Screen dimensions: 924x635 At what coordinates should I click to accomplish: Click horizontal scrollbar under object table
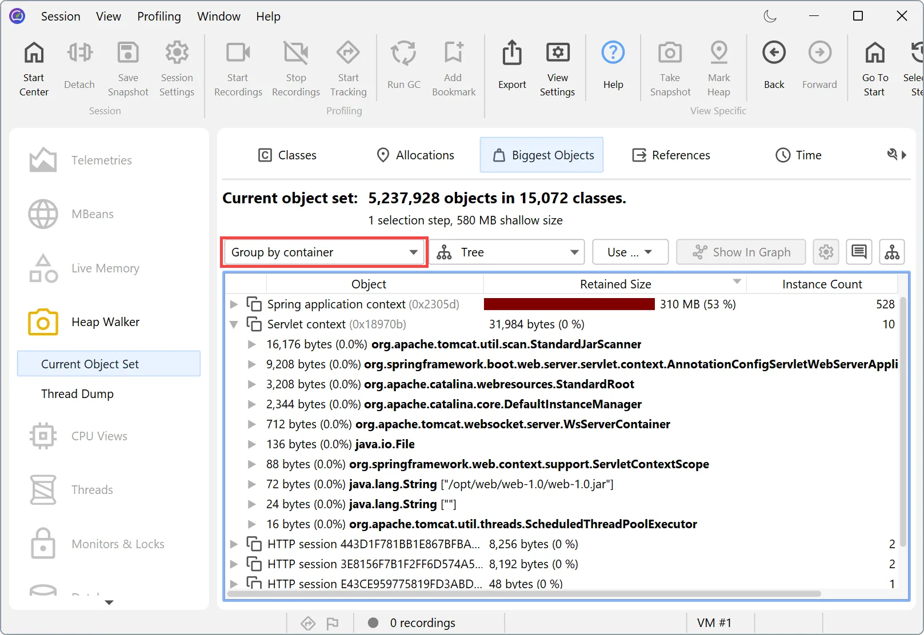click(524, 594)
